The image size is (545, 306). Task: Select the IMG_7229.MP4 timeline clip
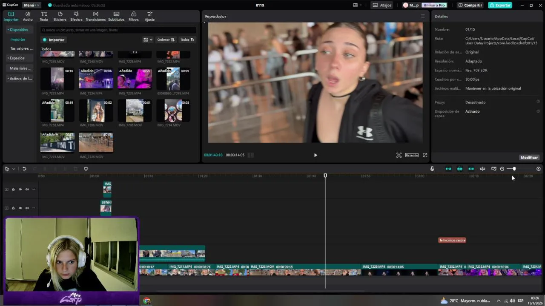point(399,269)
